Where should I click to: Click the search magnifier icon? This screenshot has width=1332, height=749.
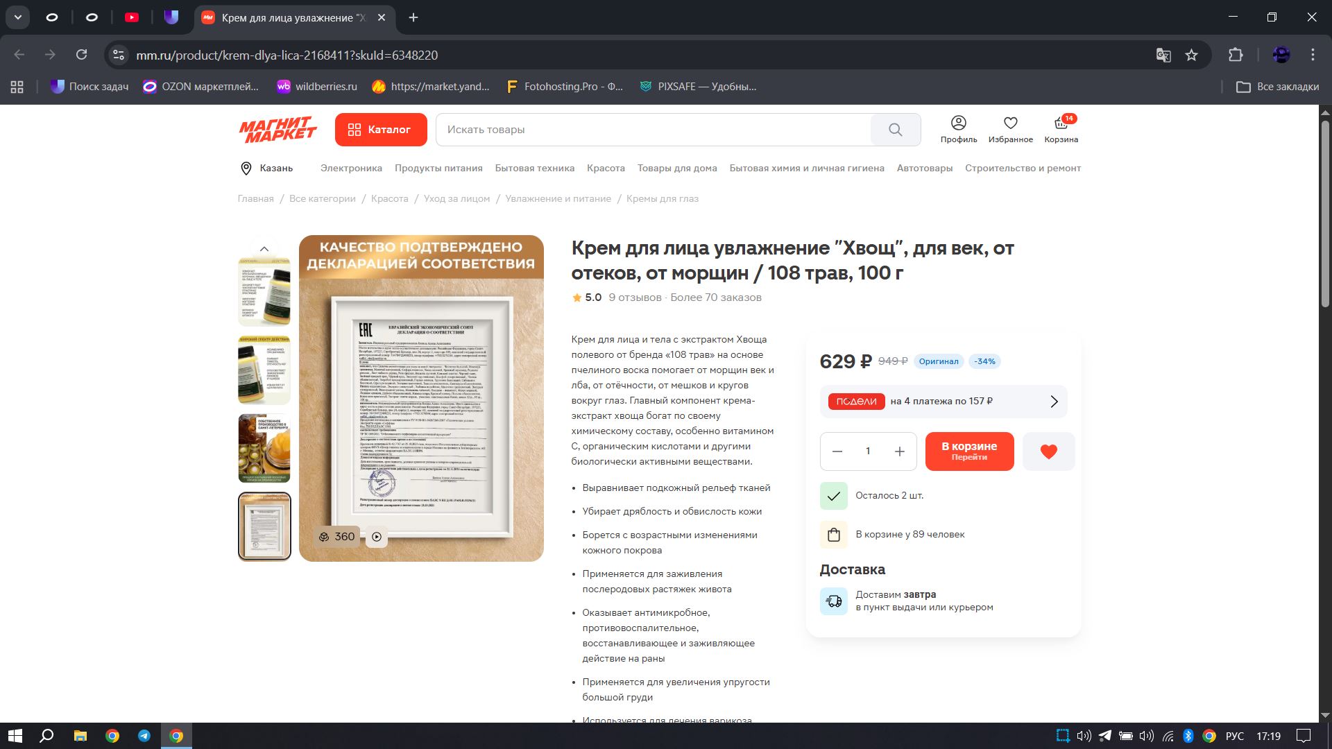pyautogui.click(x=895, y=130)
